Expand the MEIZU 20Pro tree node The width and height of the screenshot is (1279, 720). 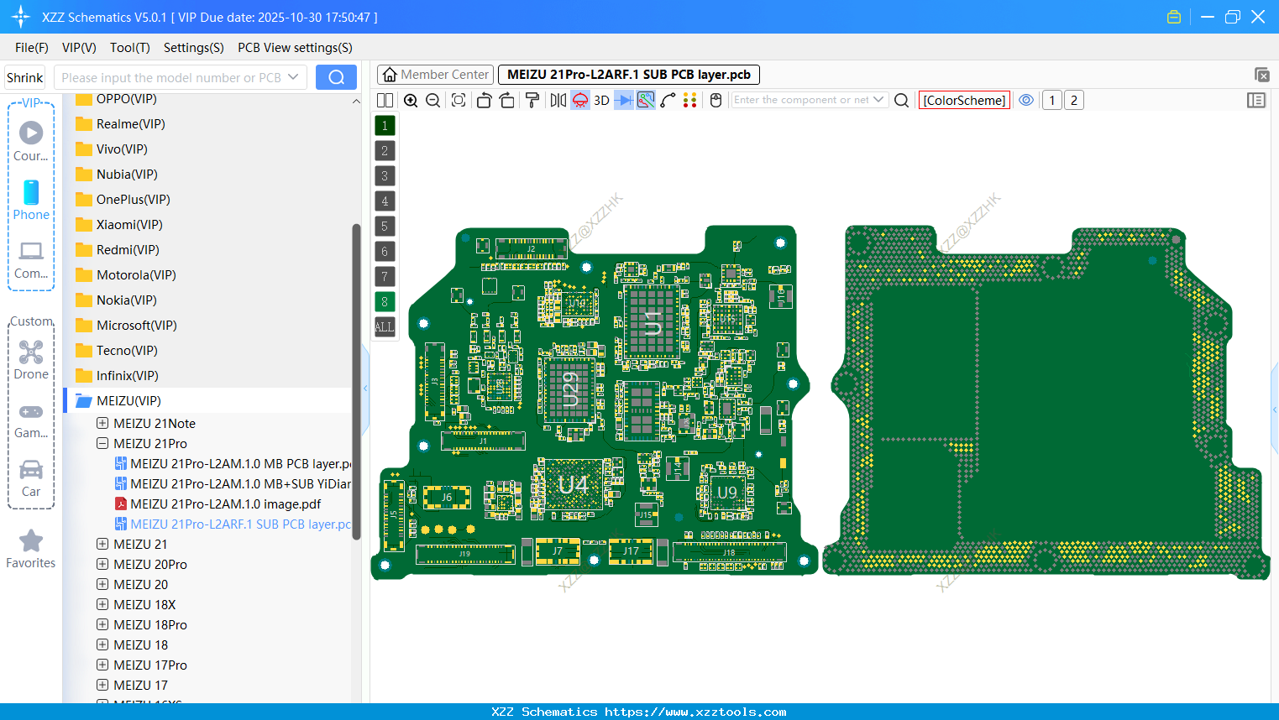102,564
